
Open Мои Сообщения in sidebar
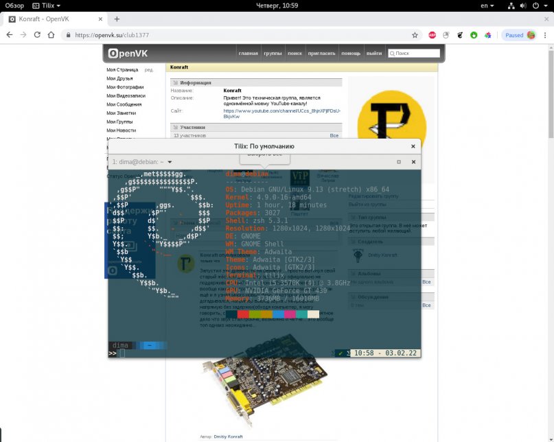tap(124, 104)
